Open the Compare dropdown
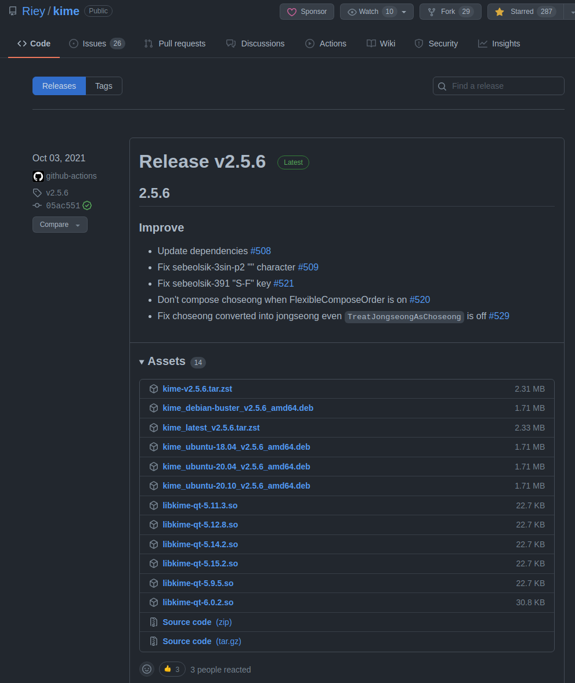The width and height of the screenshot is (575, 683). coord(60,225)
